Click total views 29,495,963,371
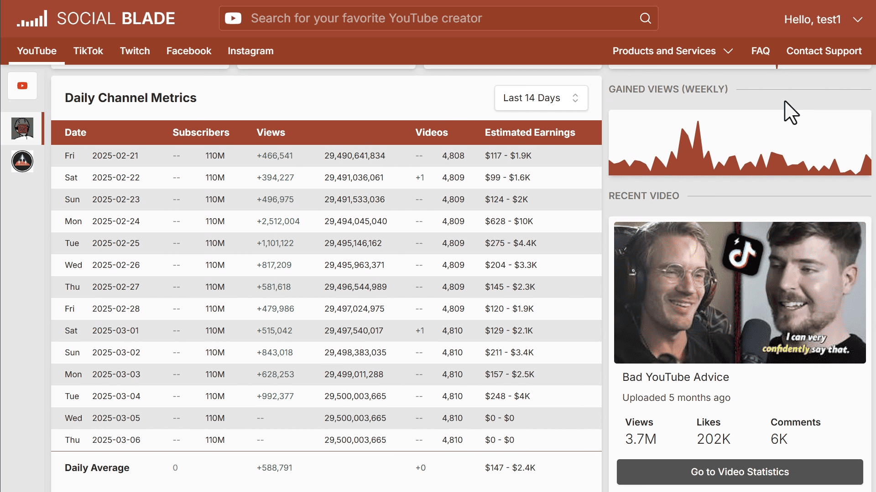This screenshot has width=876, height=492. point(354,265)
